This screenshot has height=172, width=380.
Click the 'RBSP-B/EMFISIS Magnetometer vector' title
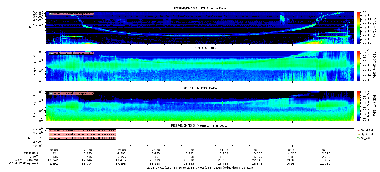(200, 125)
